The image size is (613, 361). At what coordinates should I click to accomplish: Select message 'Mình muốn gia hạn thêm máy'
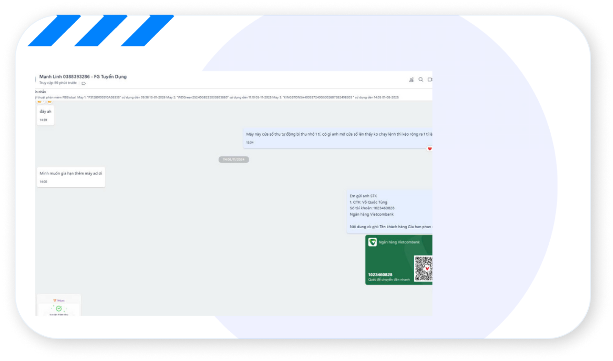pyautogui.click(x=71, y=177)
